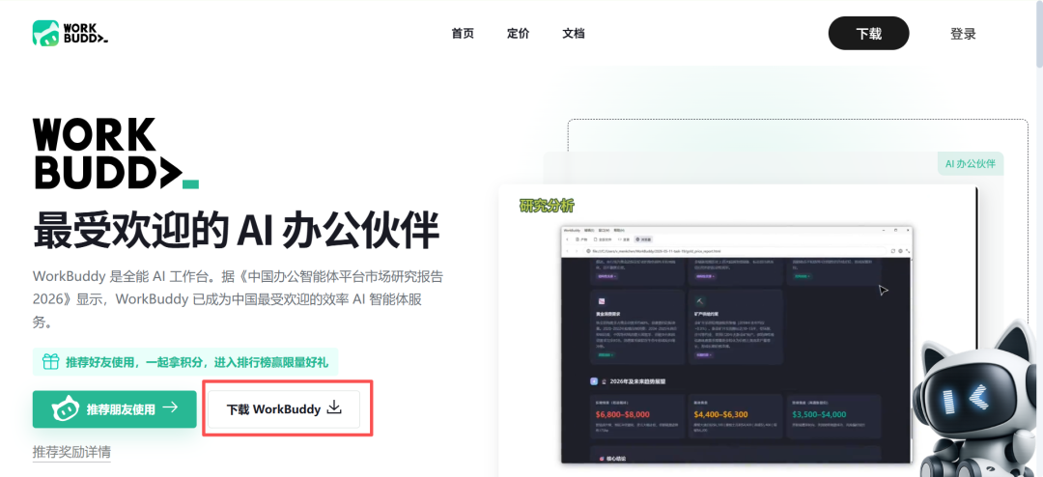
Task: Open the 登录 link
Action: (x=963, y=34)
